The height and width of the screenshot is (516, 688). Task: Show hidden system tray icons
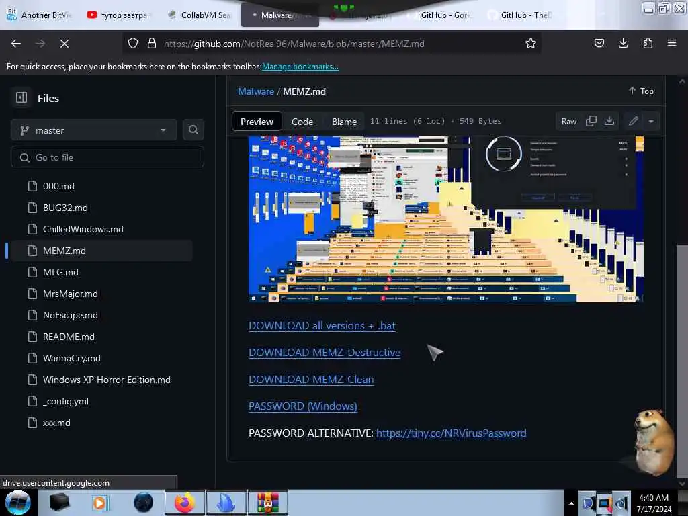click(x=571, y=503)
